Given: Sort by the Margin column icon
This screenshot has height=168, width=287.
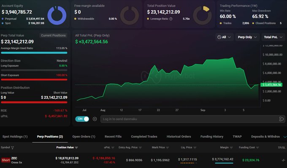Looking at the screenshot, I should (231, 147).
